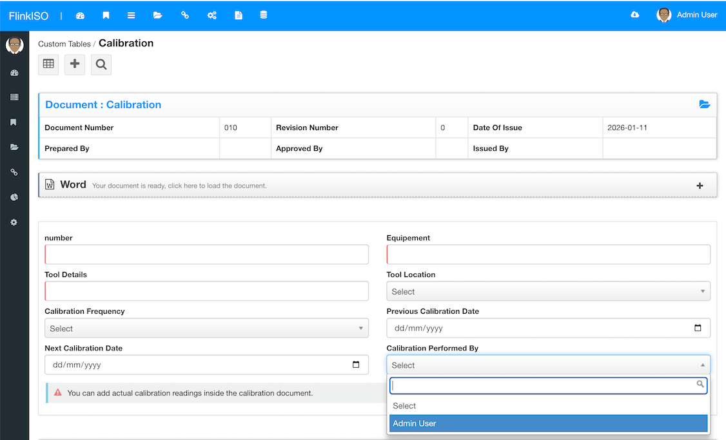Open the Admin User account menu
The image size is (726, 440).
[x=687, y=15]
